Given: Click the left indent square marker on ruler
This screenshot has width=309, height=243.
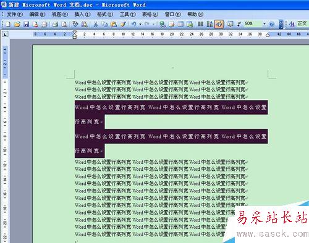Looking at the screenshot, I should point(75,38).
